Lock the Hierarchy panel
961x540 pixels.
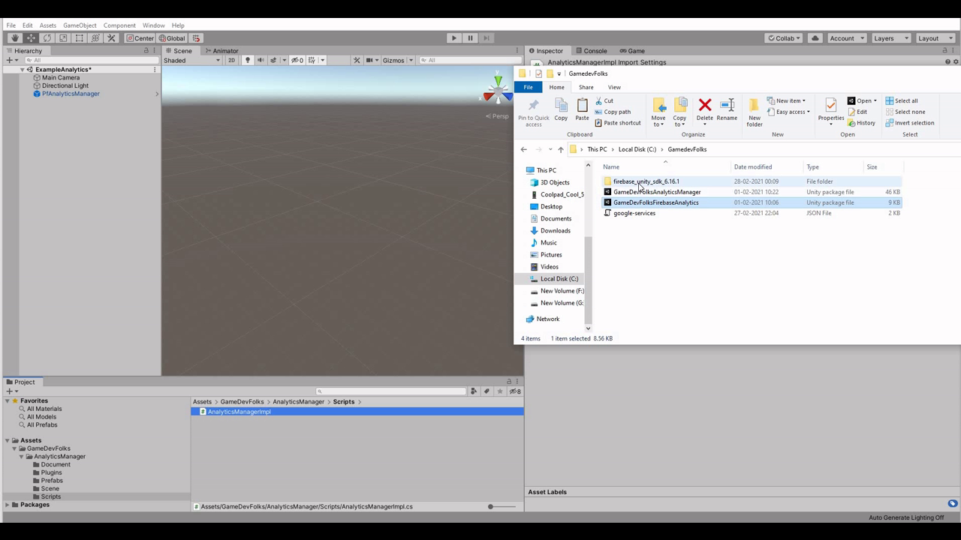coord(146,50)
